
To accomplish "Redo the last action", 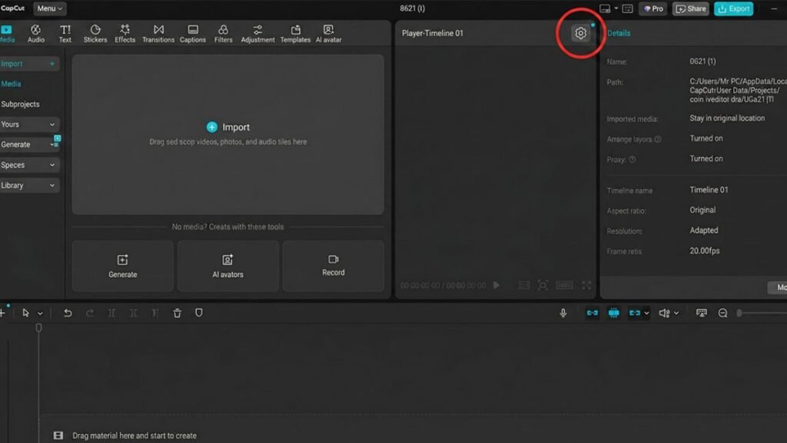I will click(90, 313).
